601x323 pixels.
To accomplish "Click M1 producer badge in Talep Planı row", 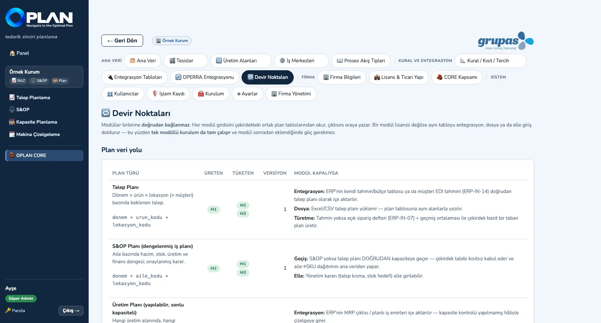I will point(213,210).
